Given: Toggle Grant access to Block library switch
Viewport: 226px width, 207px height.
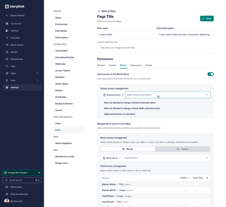Looking at the screenshot, I should point(210,74).
